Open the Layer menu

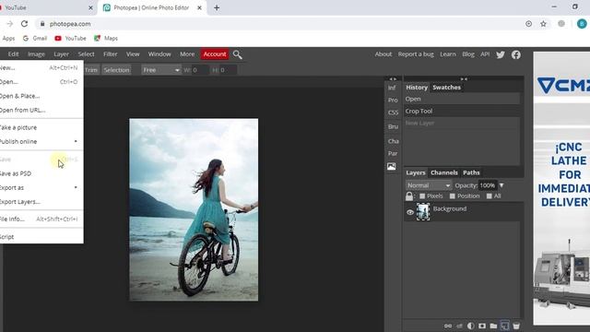pos(61,54)
